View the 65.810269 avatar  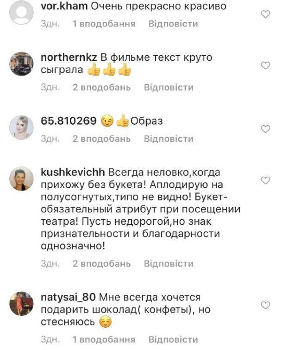(x=21, y=127)
